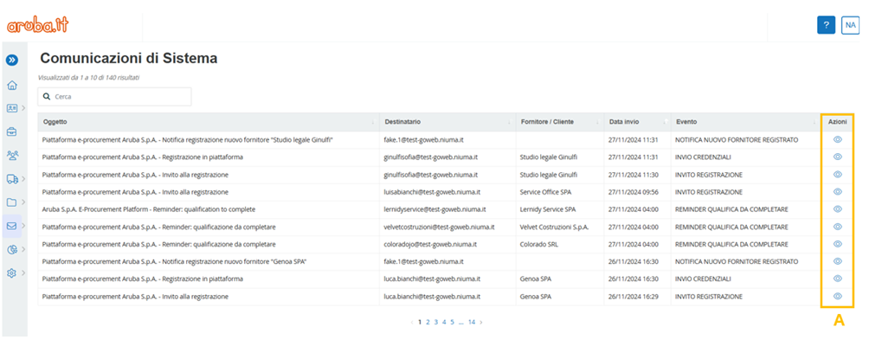
Task: Open the people group icon in sidebar
Action: point(11,155)
